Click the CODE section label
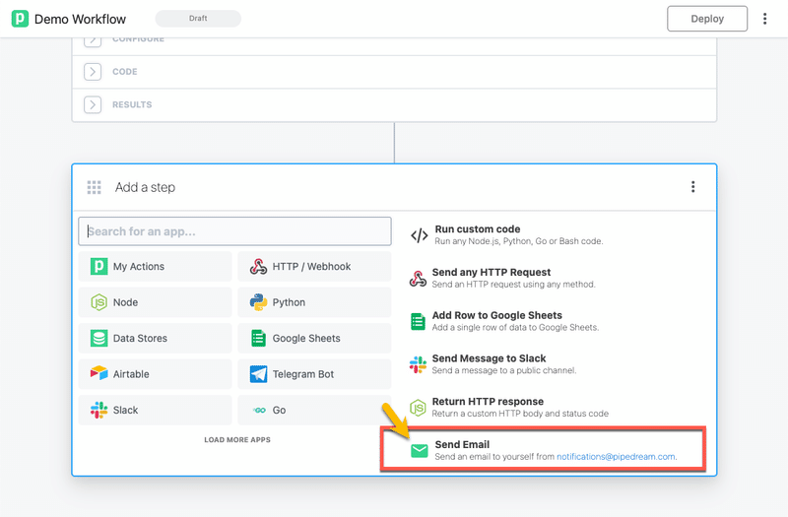The image size is (788, 517). (x=125, y=72)
